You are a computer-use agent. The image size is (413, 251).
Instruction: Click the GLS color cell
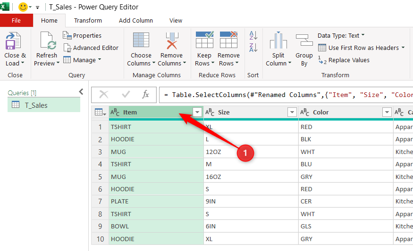click(346, 227)
